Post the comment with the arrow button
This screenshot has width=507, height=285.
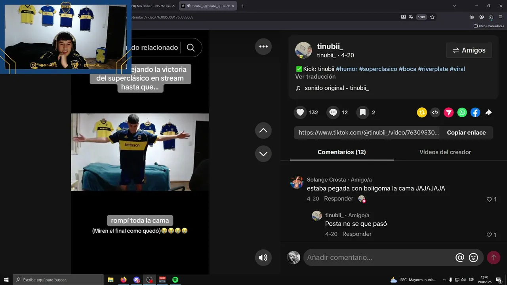click(494, 258)
